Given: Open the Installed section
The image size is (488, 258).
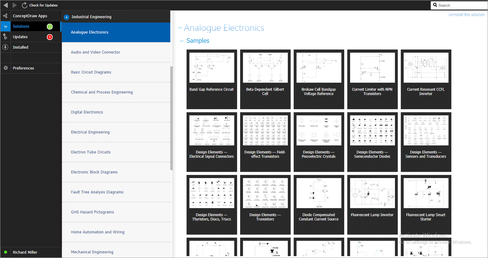Looking at the screenshot, I should [31, 47].
